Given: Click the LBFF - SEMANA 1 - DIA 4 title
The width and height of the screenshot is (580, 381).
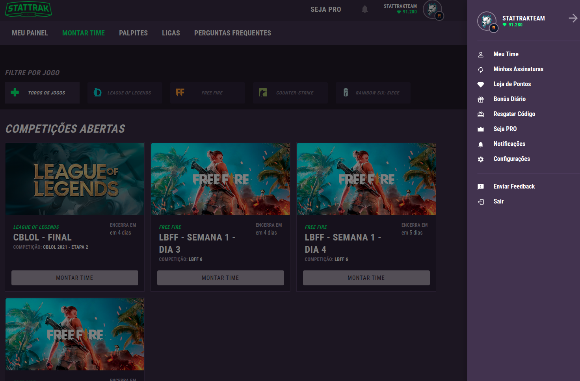Looking at the screenshot, I should [x=343, y=243].
